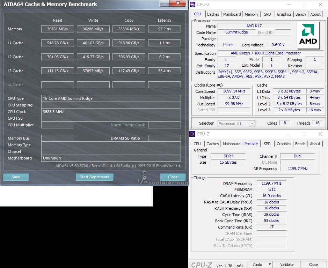Click Close button in AIDA64 benchmark window

click(x=173, y=177)
